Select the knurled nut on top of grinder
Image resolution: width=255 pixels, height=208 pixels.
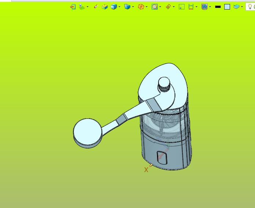coord(164,85)
